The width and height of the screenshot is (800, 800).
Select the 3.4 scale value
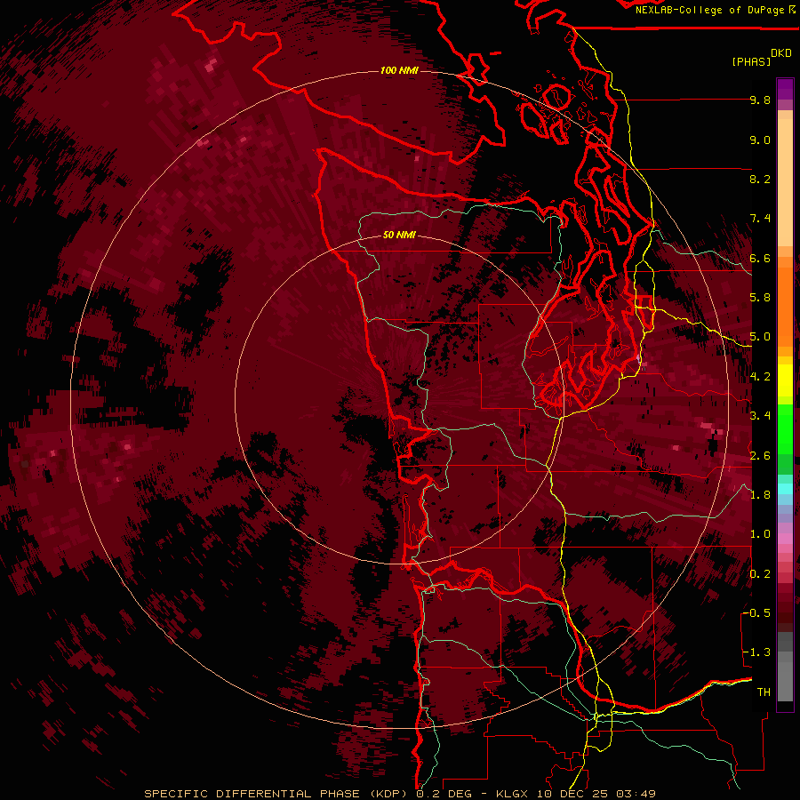pyautogui.click(x=760, y=416)
